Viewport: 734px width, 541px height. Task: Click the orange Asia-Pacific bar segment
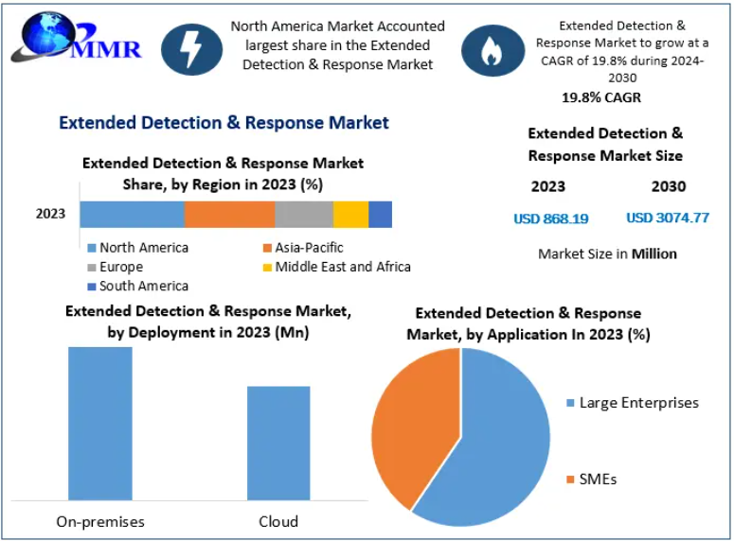click(229, 214)
